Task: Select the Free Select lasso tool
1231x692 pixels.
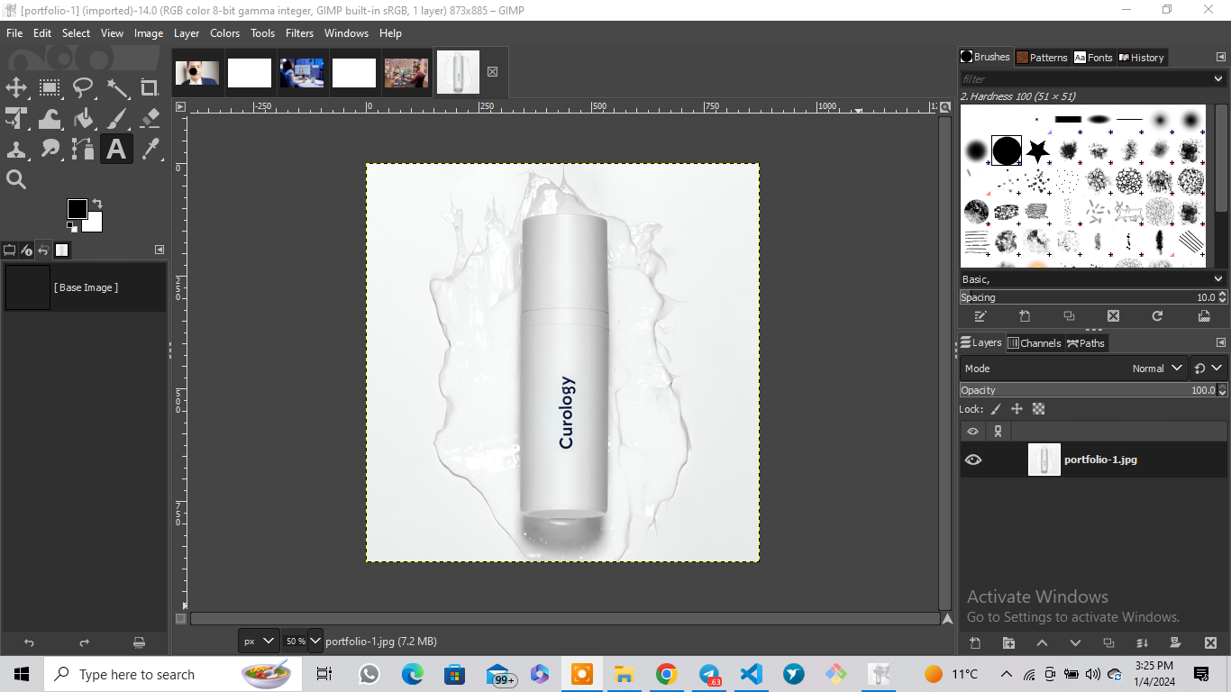Action: click(x=83, y=87)
